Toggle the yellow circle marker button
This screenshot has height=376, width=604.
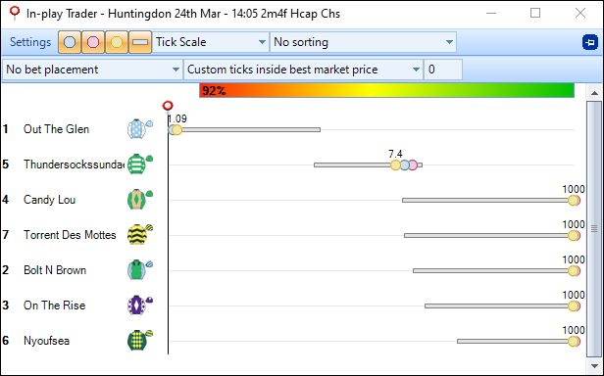(117, 42)
